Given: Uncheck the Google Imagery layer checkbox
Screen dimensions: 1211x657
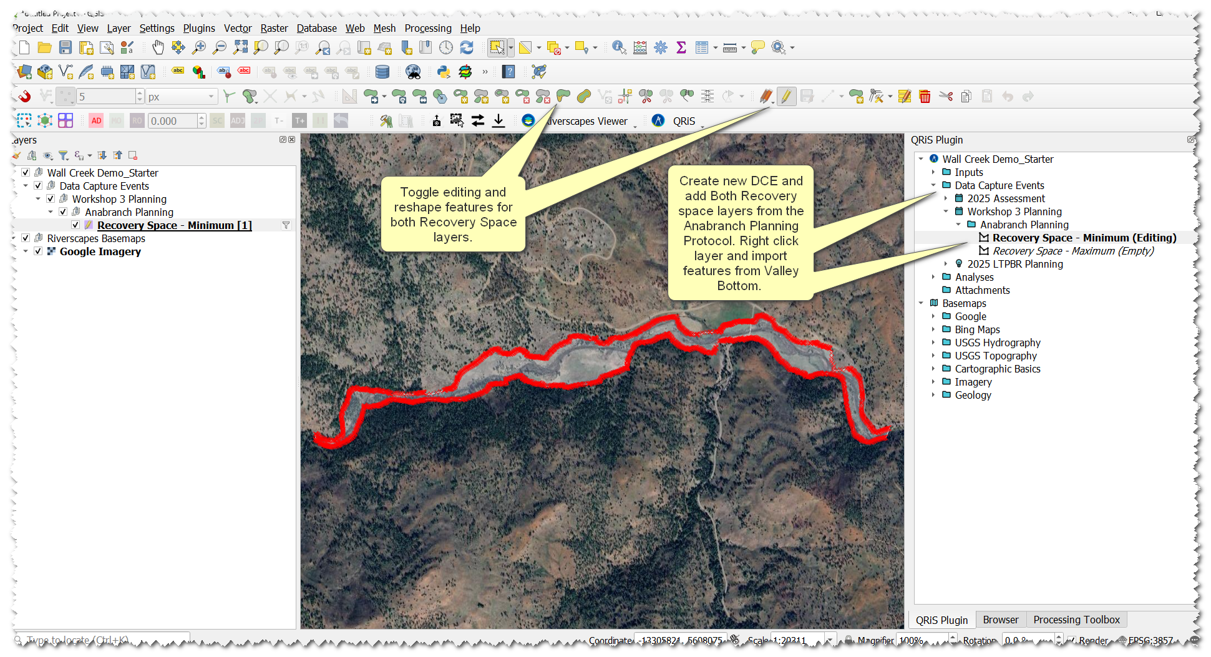Looking at the screenshot, I should point(38,251).
